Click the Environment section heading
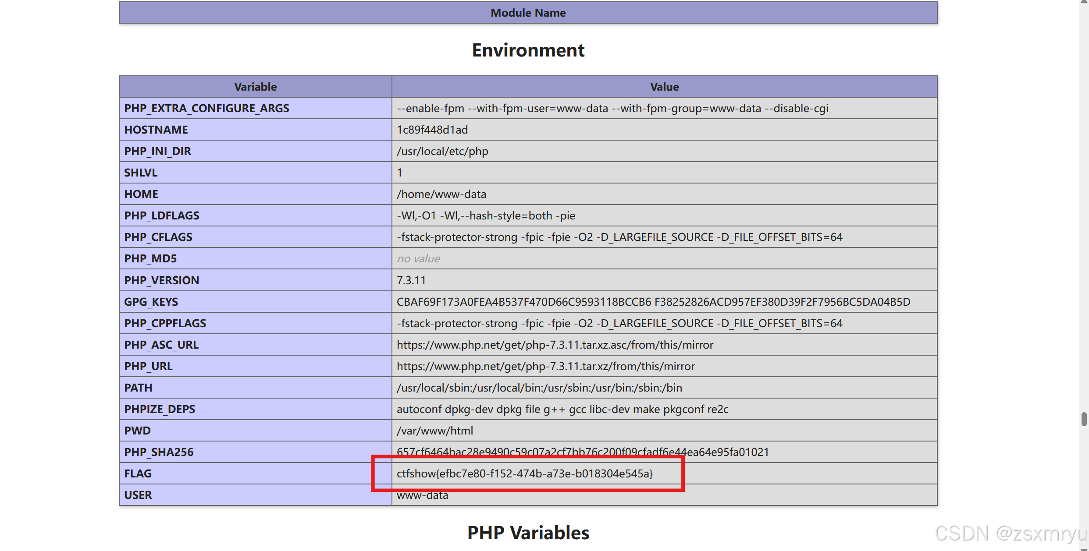 pos(528,50)
